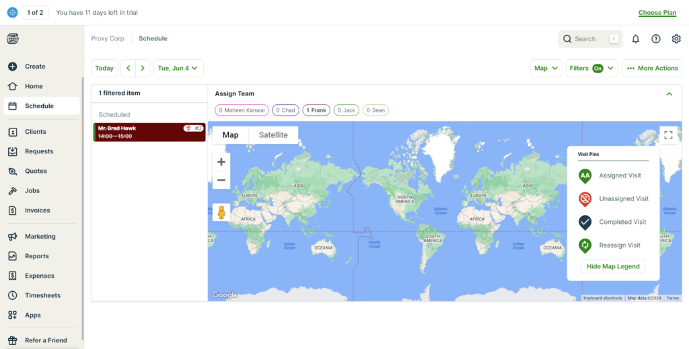This screenshot has width=689, height=349.
Task: Open the notifications bell icon
Action: click(635, 39)
